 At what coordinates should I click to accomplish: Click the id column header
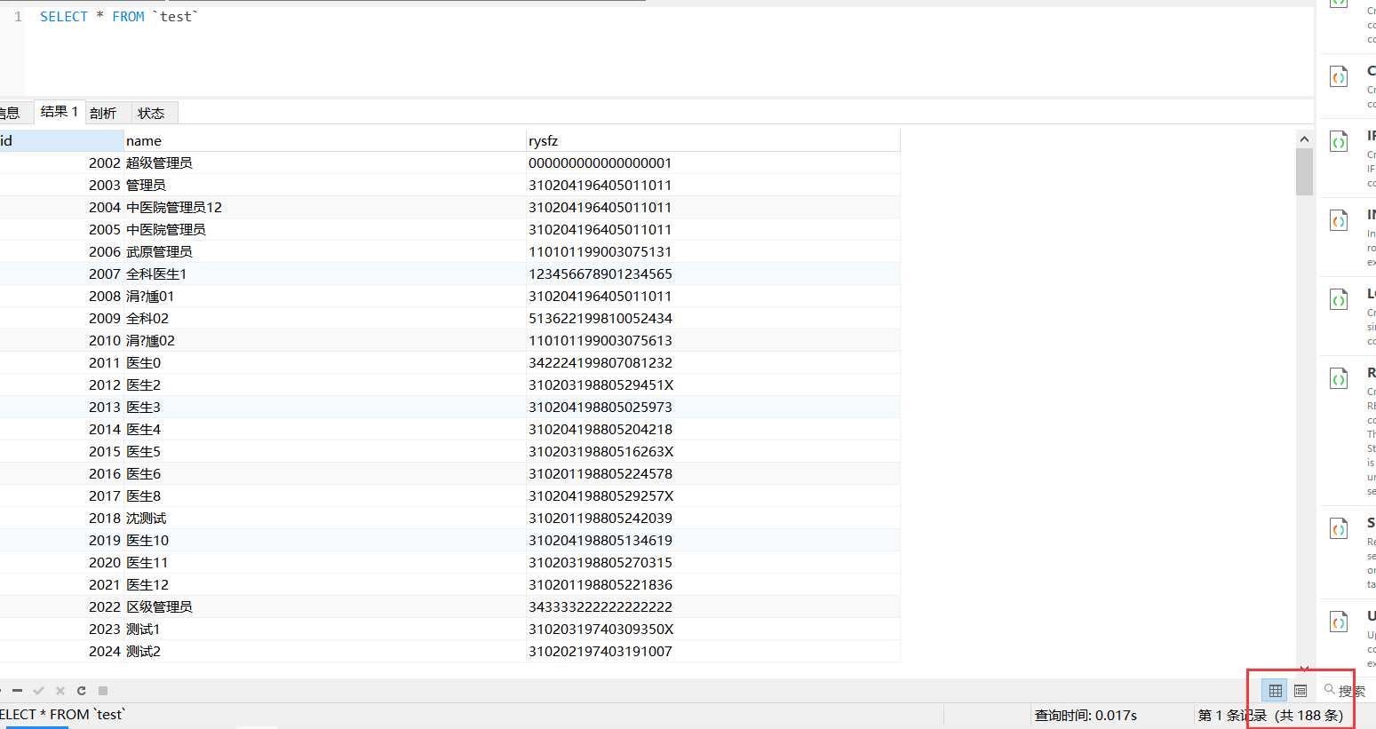61,140
